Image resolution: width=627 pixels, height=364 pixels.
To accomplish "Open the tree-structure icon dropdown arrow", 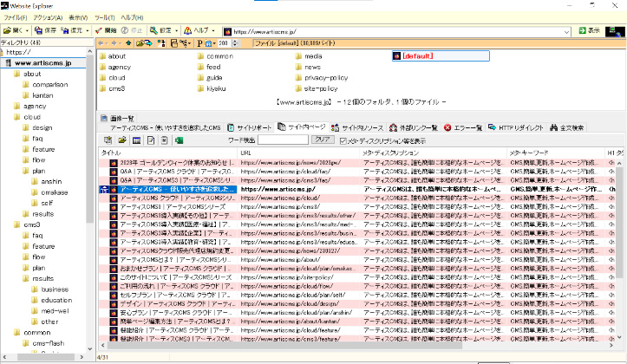I will point(189,43).
